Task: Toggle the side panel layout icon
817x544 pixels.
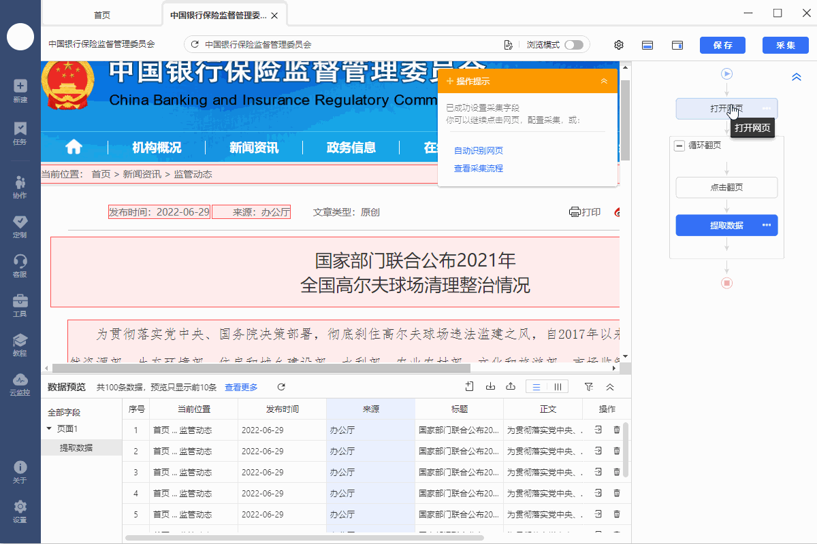Action: pos(677,45)
